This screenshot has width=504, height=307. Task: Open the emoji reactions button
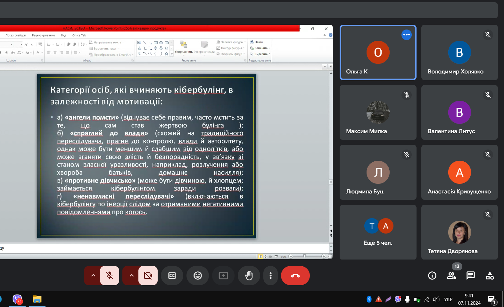[198, 276]
